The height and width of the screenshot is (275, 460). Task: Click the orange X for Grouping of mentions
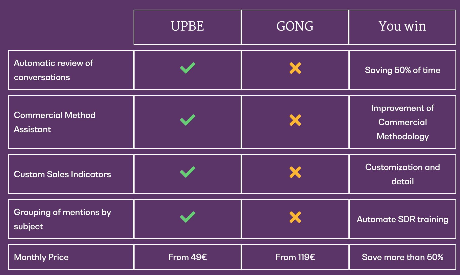[295, 217]
